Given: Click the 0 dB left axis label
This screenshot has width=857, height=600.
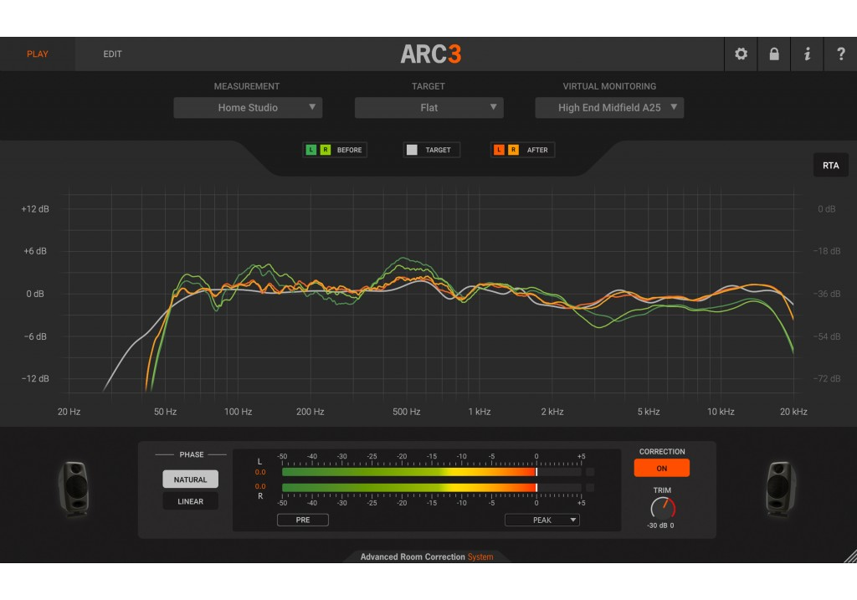Looking at the screenshot, I should click(35, 294).
